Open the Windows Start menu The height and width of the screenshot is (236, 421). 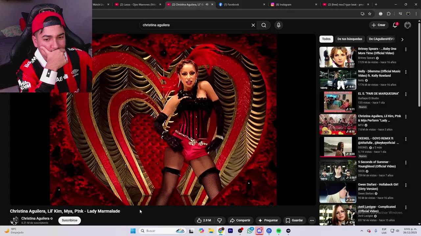[133, 231]
